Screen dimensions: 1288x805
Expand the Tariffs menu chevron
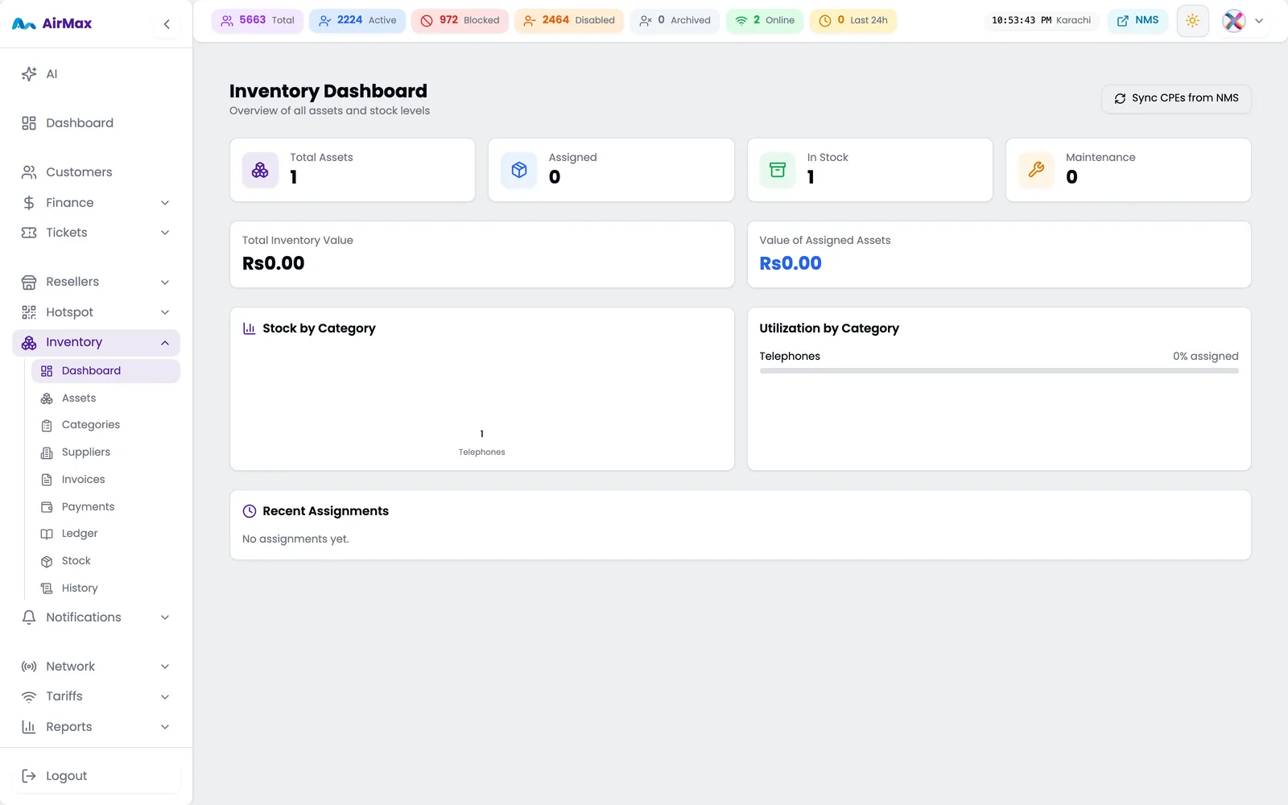[x=165, y=696]
